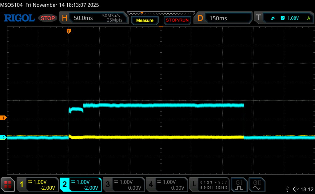Open the Measure menu

[x=145, y=20]
